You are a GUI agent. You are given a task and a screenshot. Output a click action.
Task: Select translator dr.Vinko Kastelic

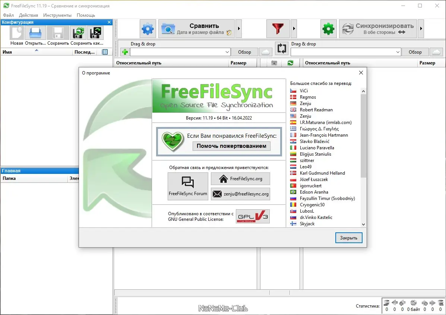[316, 217]
